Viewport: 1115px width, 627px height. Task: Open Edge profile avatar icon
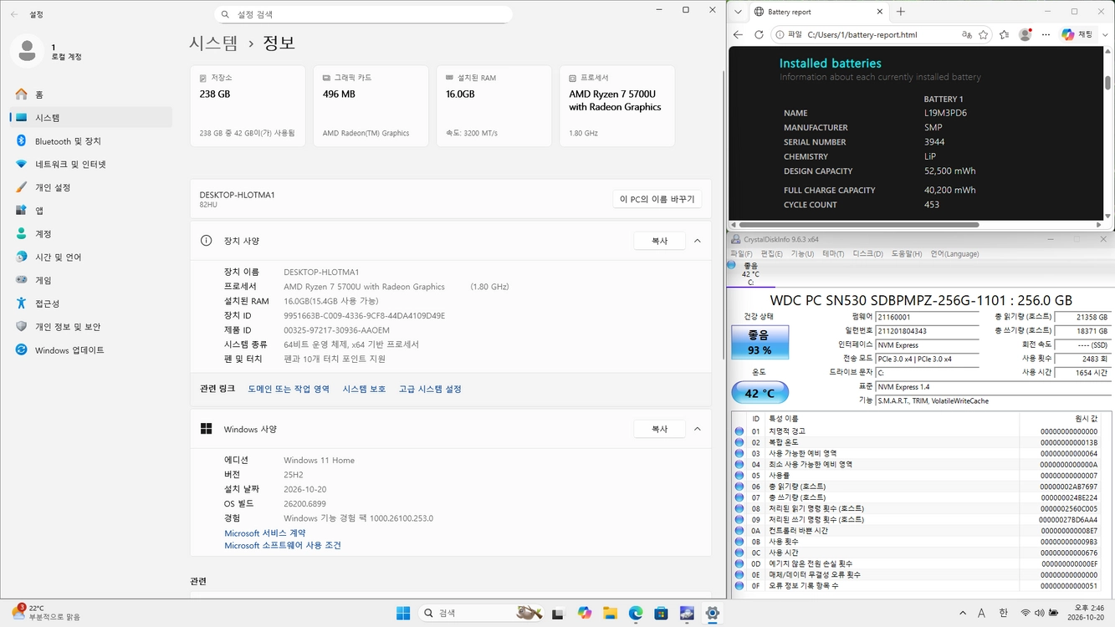pyautogui.click(x=1025, y=35)
